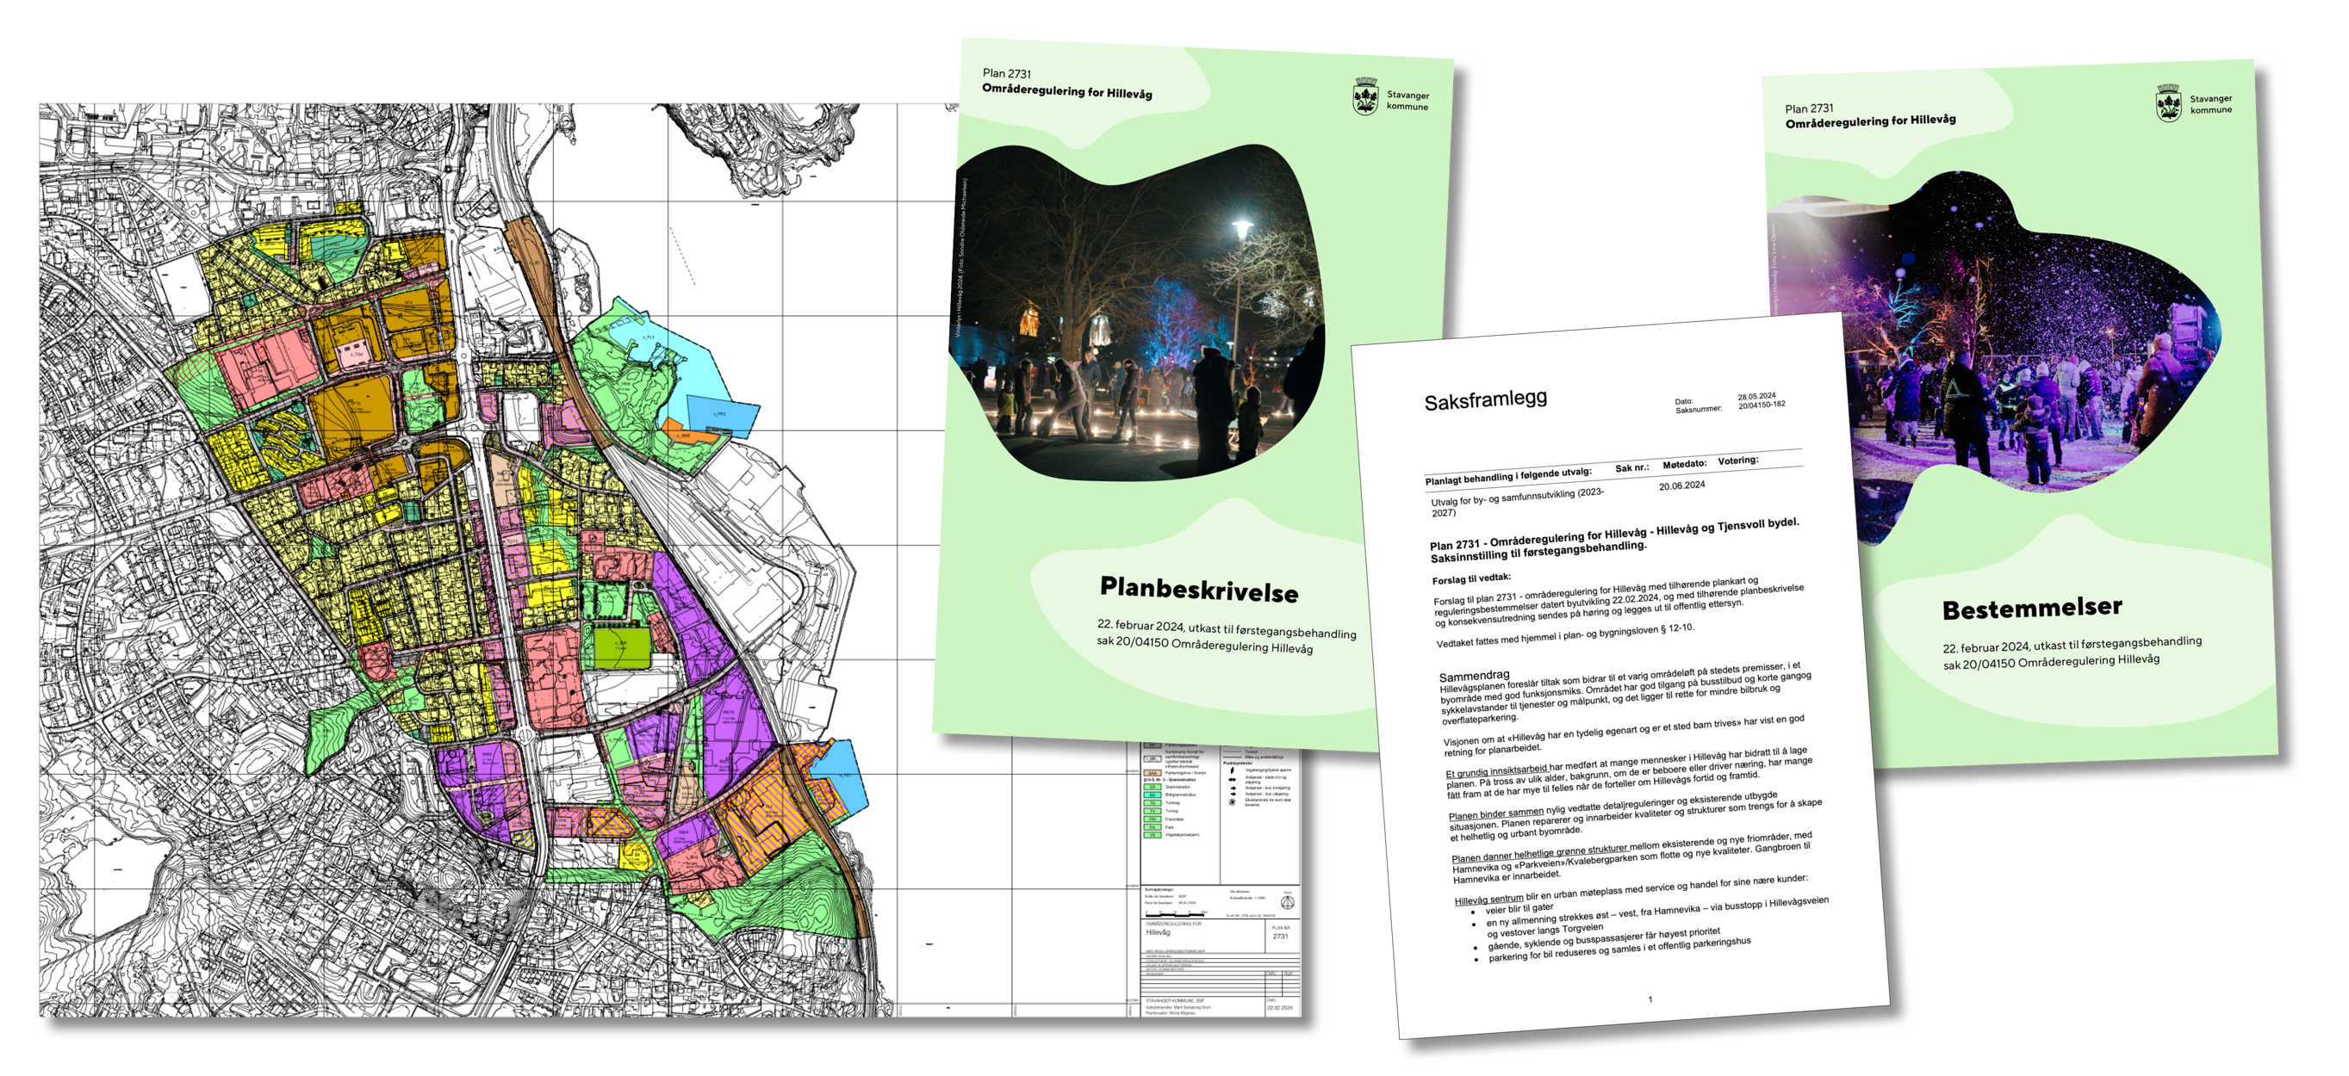Toggle the FRI Friområde legend entry
Image resolution: width=2349 pixels, height=1076 pixels.
[1153, 820]
